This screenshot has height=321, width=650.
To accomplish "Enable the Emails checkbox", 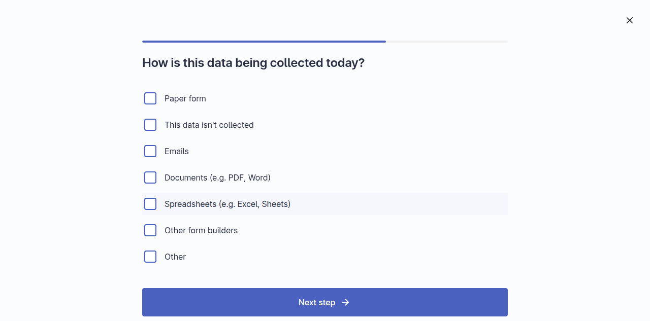I will (x=150, y=151).
